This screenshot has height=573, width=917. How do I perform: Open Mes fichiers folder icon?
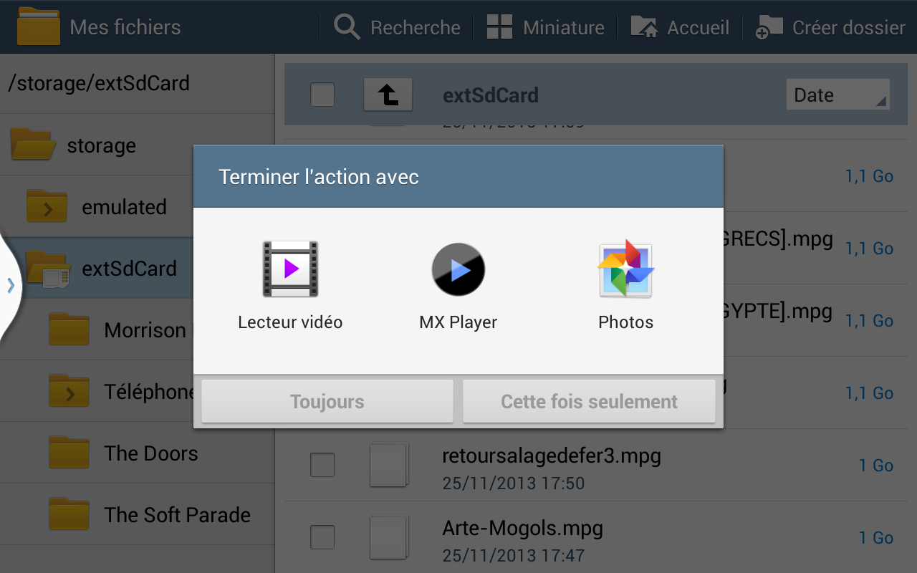tap(39, 27)
